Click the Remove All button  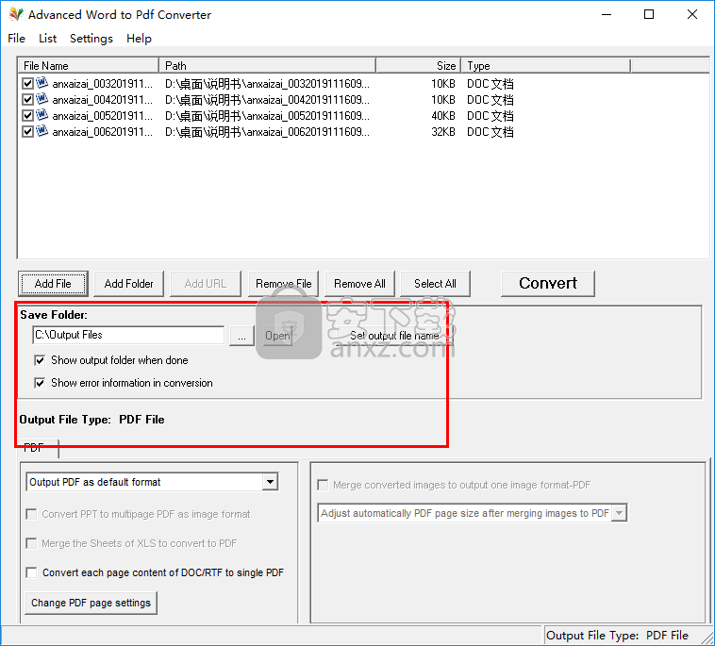359,284
